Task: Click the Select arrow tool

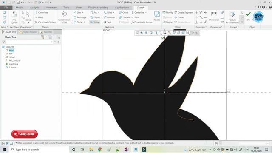Action: click(28, 17)
